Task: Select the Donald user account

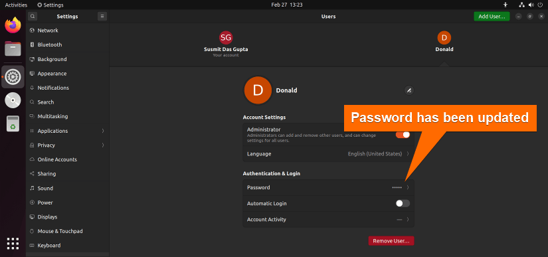Action: point(444,42)
